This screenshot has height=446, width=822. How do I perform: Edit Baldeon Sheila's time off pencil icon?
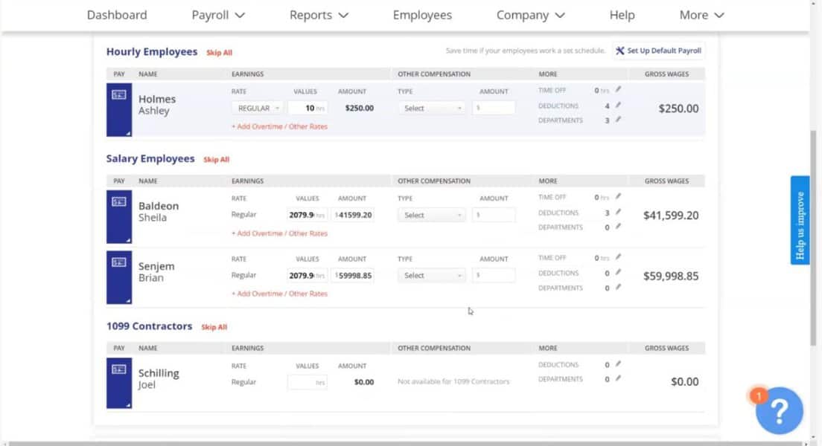click(618, 197)
